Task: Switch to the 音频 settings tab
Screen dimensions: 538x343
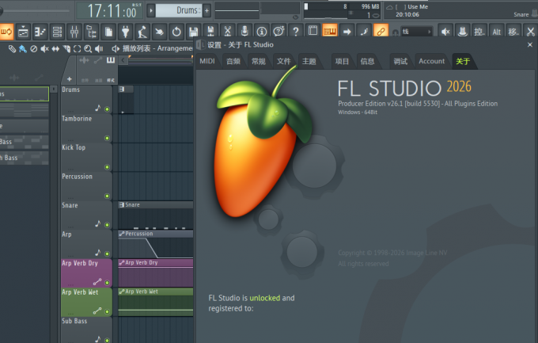Action: 233,61
